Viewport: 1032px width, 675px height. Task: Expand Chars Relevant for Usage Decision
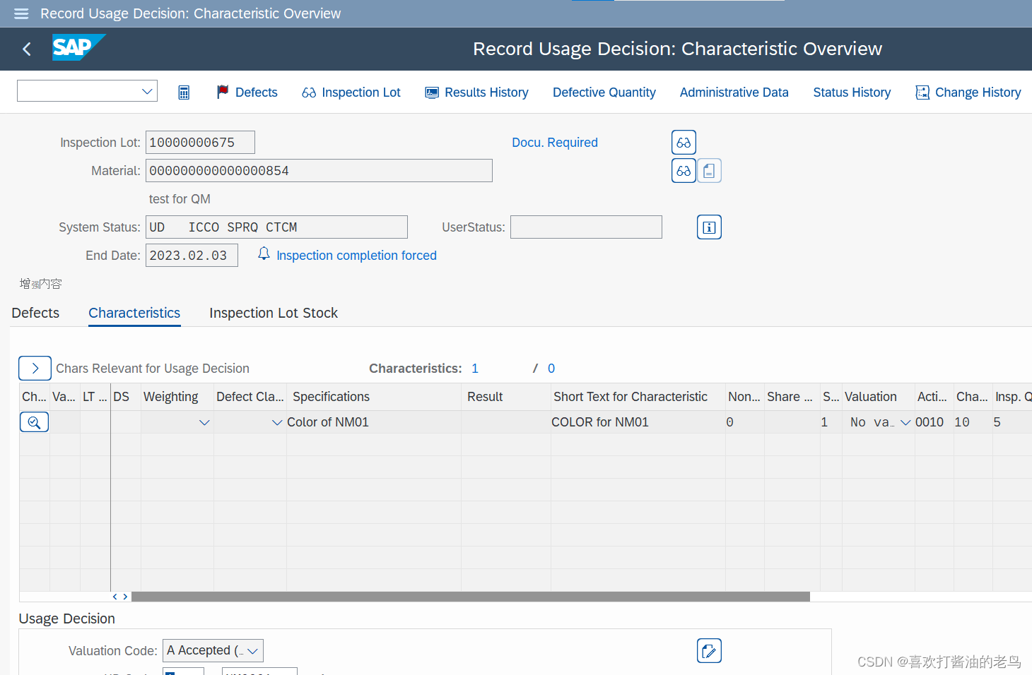(35, 368)
